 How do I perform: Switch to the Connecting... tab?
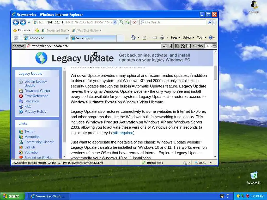tap(93, 38)
